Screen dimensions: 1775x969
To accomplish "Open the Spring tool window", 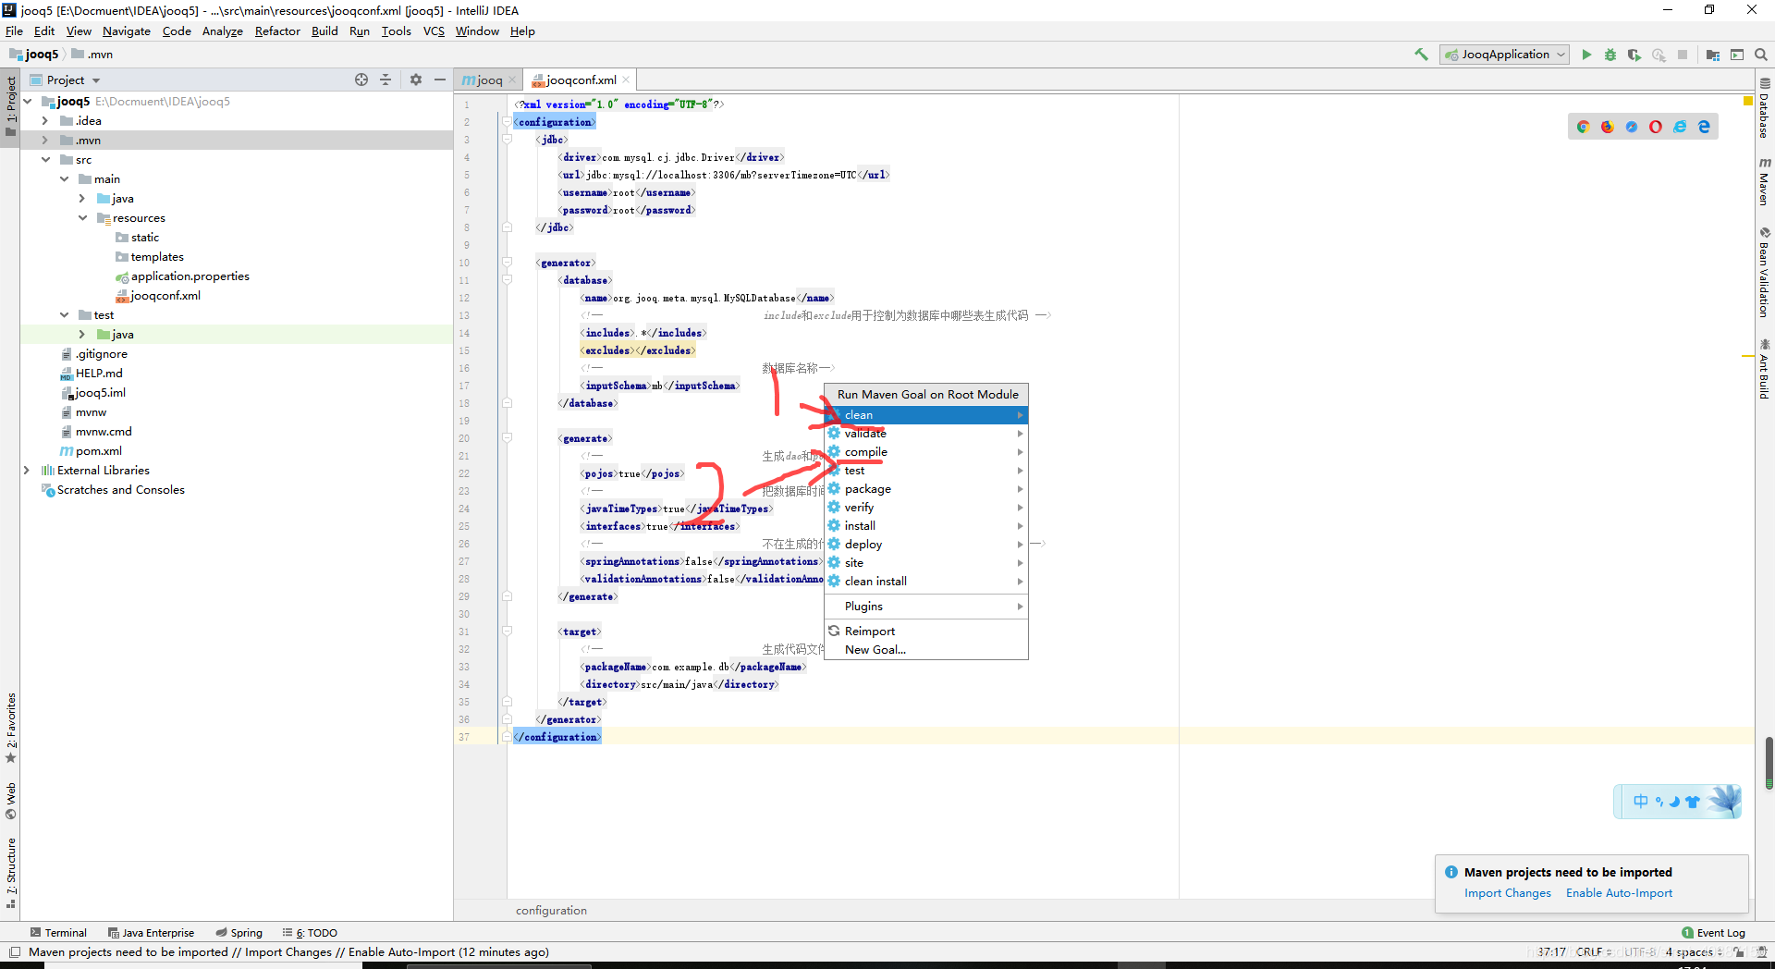I will pyautogui.click(x=239, y=933).
